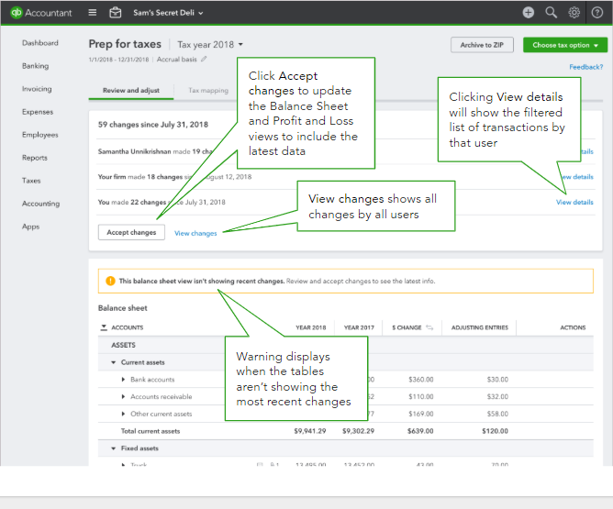Open Invoicing in the sidebar

pos(37,89)
